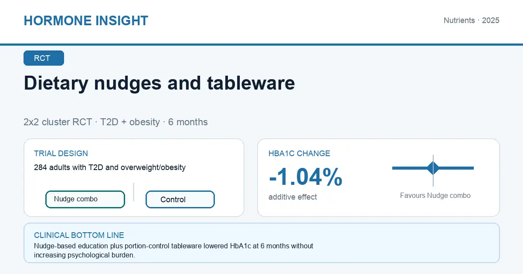Image resolution: width=523 pixels, height=274 pixels.
Task: Click the Dietary nudges and tableware headline
Action: (159, 83)
